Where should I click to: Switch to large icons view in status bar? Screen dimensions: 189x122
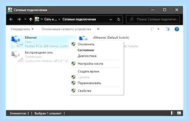179,113
